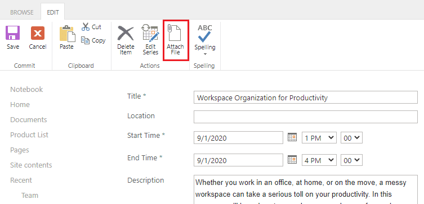This screenshot has height=204, width=424.
Task: Open the Product List link
Action: (29, 135)
